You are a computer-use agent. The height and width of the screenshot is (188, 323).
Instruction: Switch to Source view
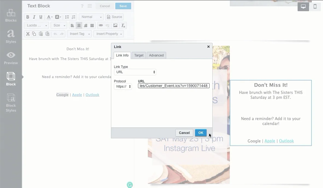coord(114,17)
